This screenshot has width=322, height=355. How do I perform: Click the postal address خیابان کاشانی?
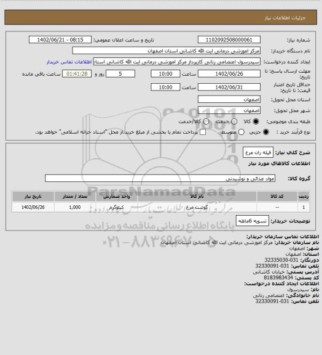pos(269,272)
